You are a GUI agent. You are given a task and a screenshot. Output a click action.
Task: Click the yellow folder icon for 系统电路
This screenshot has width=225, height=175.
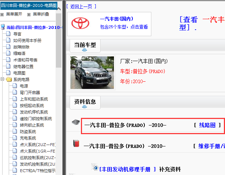coord(9,79)
